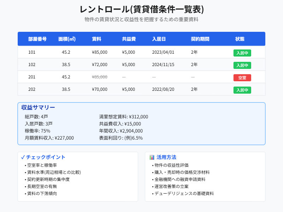This screenshot has width=283, height=212.
Task: Click the 入居日 column header
Action: point(159,39)
